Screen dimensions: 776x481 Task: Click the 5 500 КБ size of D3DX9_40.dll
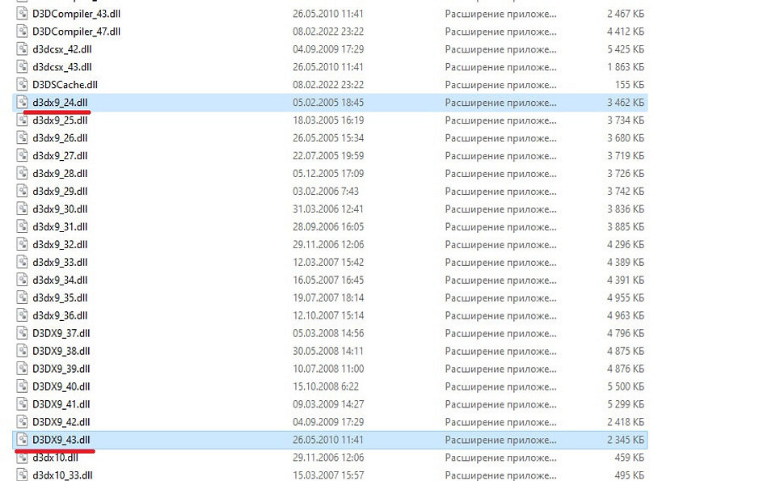[625, 386]
